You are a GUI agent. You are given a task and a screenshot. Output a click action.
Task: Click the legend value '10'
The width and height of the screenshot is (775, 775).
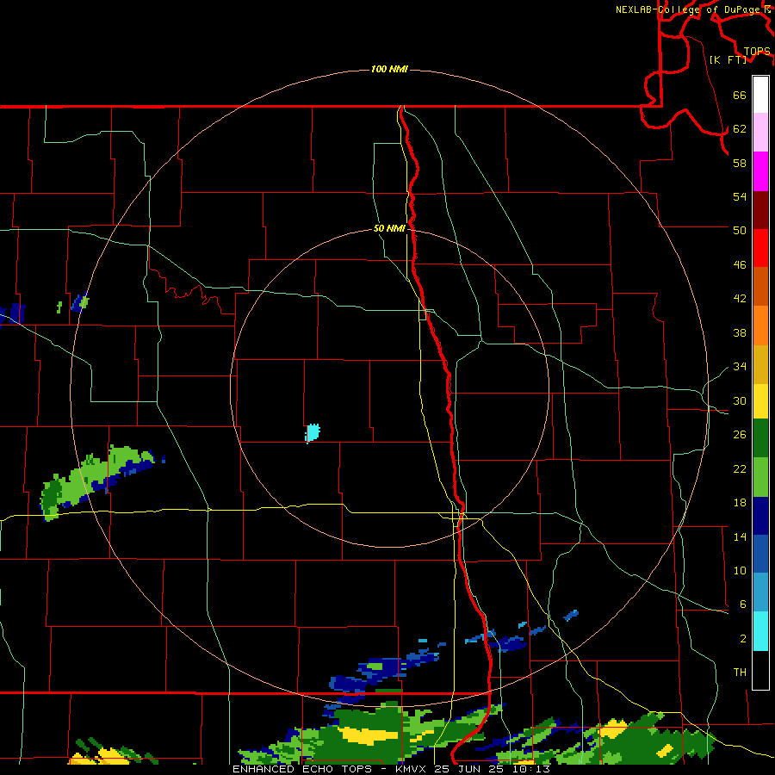[x=740, y=571]
